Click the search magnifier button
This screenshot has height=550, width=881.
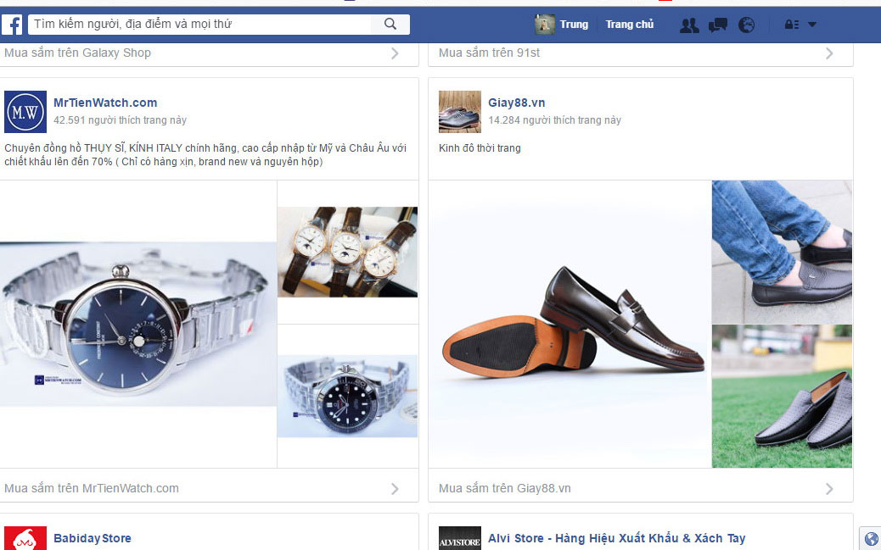pos(390,25)
